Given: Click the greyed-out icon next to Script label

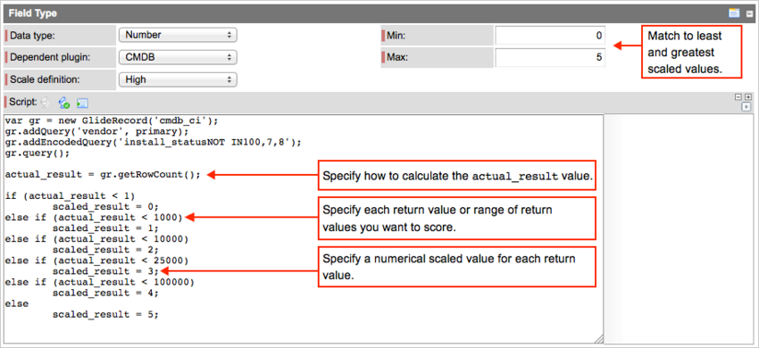Looking at the screenshot, I should (45, 103).
